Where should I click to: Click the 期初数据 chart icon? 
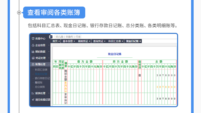pos(33,52)
